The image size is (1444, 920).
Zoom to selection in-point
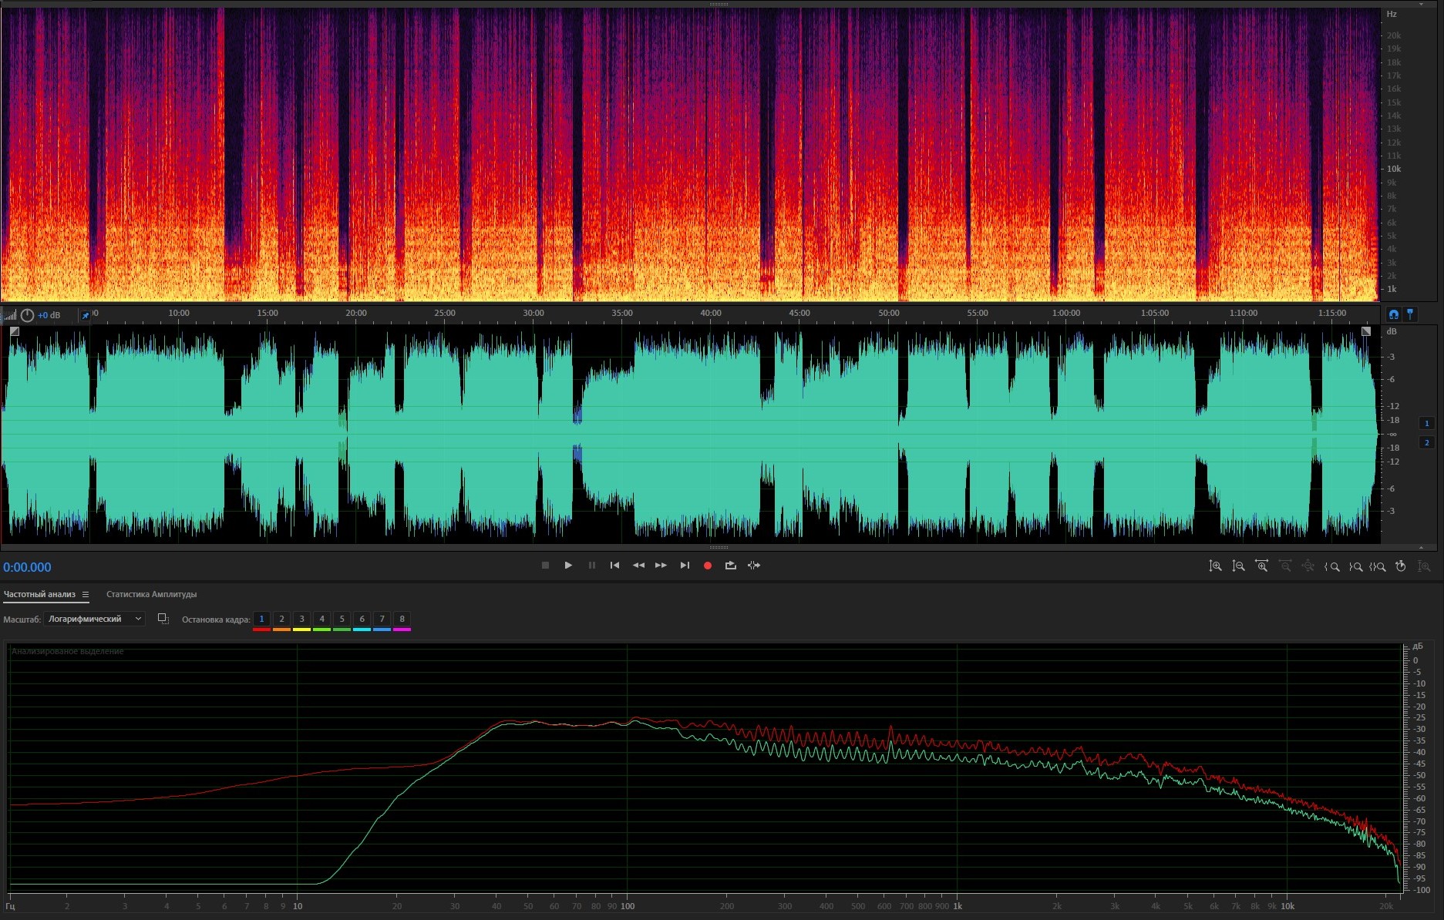click(1331, 566)
